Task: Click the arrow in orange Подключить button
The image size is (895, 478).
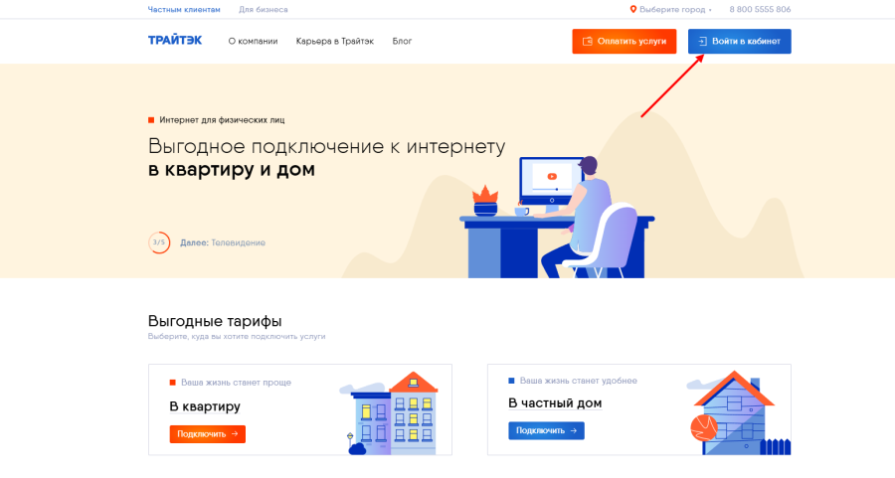Action: coord(235,434)
